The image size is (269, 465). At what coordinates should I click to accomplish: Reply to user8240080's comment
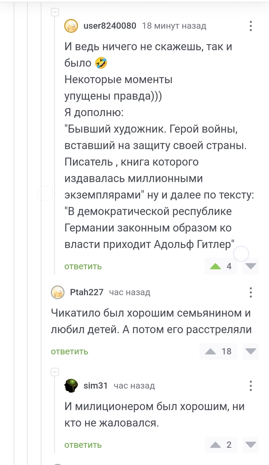click(x=83, y=266)
